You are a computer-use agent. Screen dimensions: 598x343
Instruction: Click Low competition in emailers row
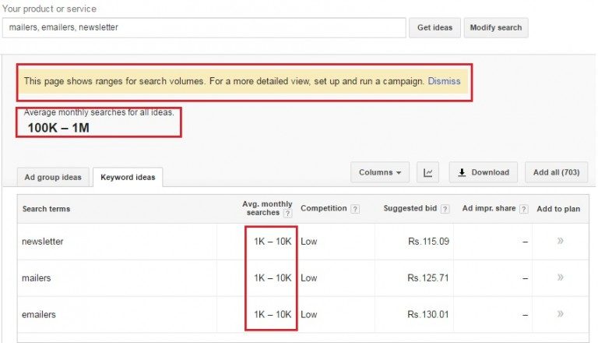309,315
